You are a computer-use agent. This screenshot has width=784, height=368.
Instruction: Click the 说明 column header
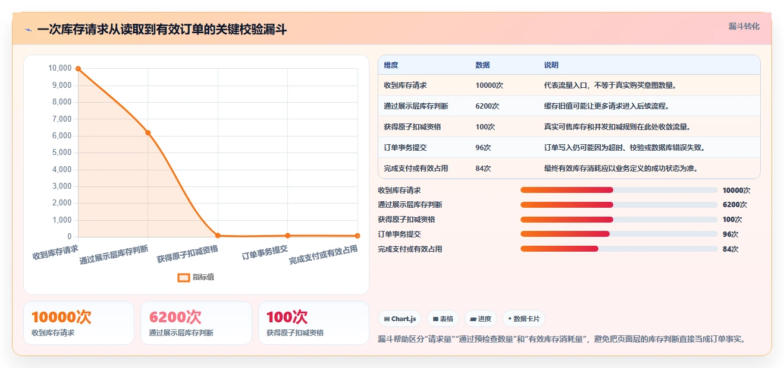pos(551,65)
